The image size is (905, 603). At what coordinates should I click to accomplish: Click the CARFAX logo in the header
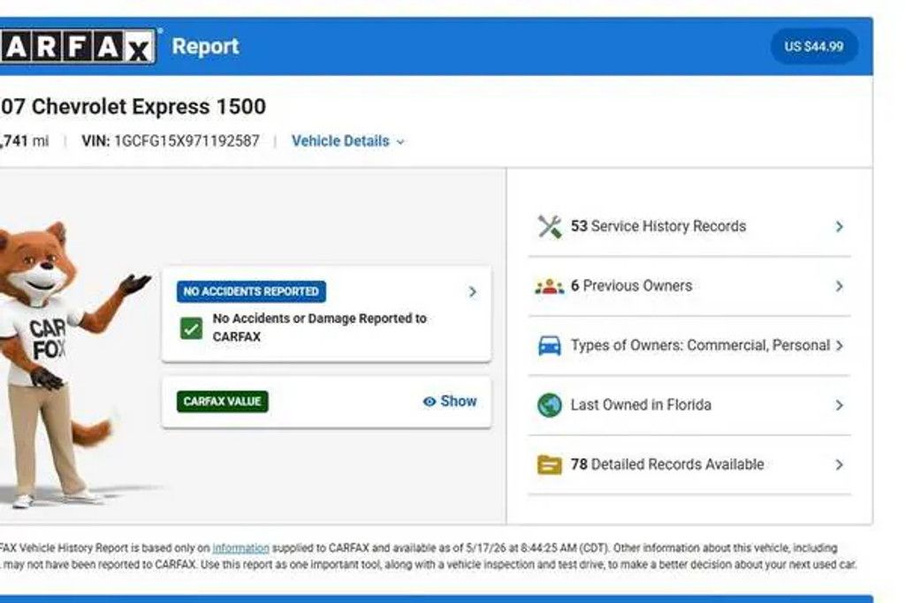tap(78, 46)
